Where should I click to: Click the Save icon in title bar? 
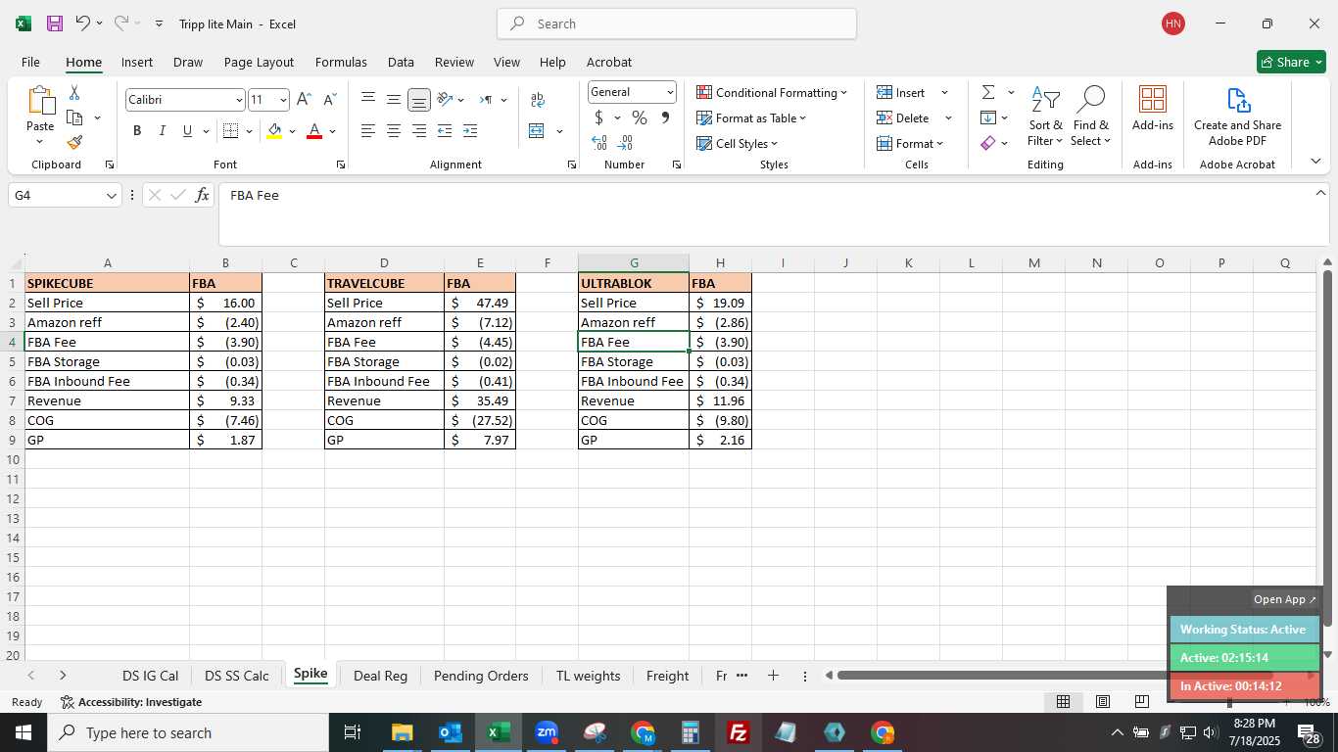(55, 23)
